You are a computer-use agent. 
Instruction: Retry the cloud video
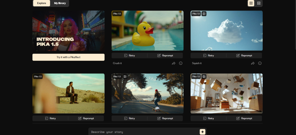point(208,55)
